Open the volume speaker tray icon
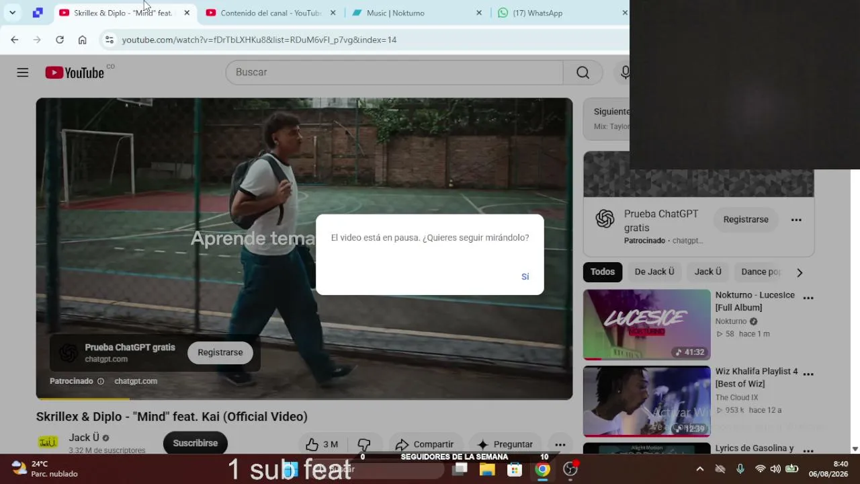 [x=775, y=469]
